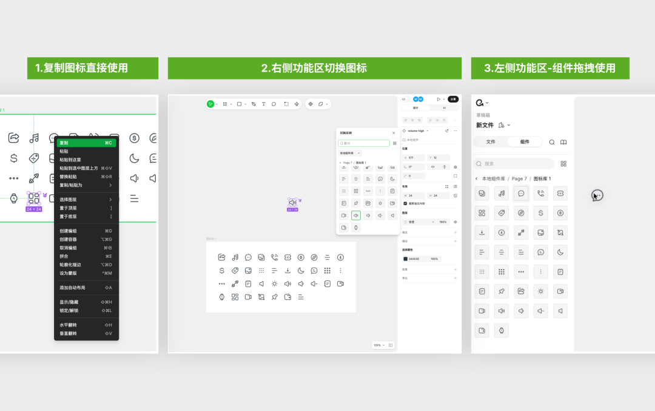Click the 2A353D color swatch

point(405,259)
